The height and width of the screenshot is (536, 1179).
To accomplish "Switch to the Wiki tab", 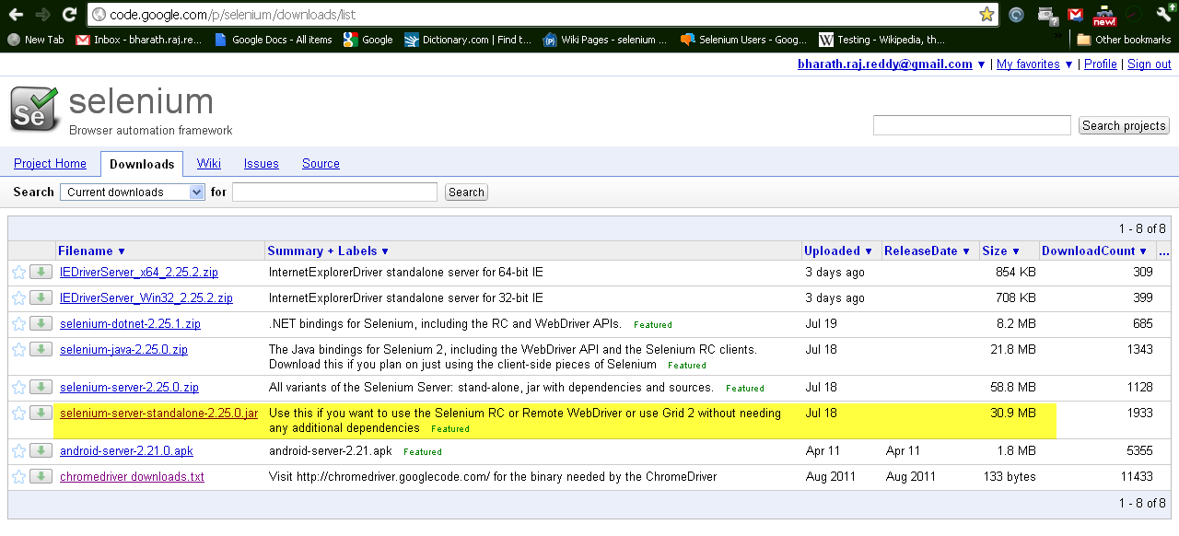I will pyautogui.click(x=209, y=163).
